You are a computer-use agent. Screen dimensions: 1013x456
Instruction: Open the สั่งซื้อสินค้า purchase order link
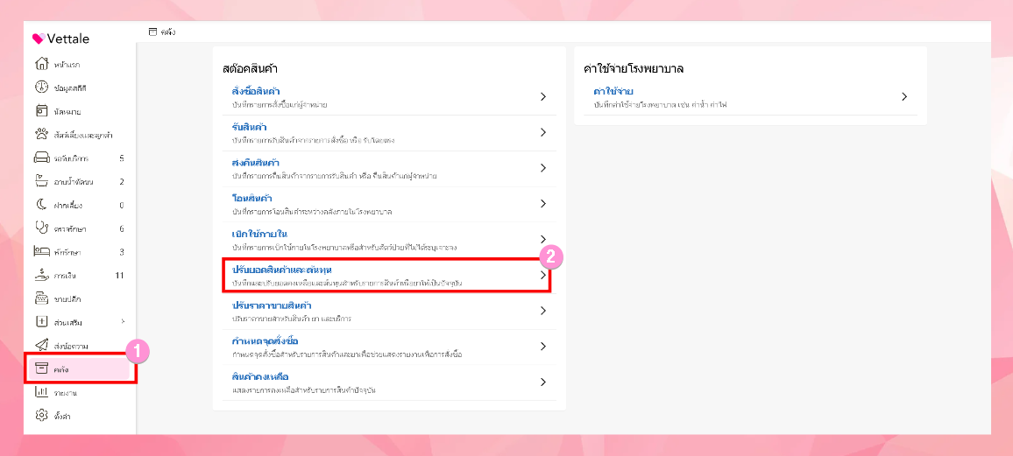click(255, 91)
